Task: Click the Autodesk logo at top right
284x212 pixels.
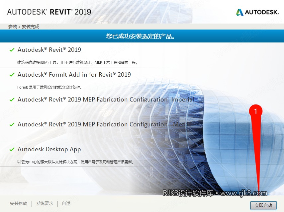Action: click(257, 12)
